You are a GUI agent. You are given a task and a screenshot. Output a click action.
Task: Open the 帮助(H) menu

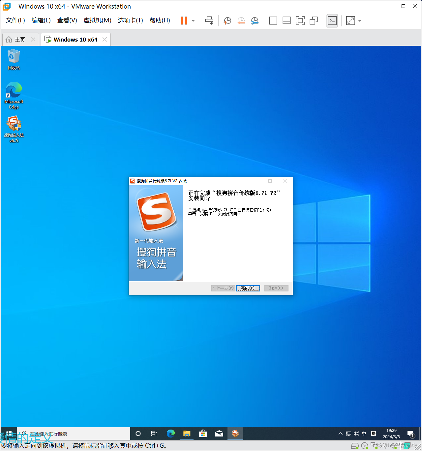(160, 20)
